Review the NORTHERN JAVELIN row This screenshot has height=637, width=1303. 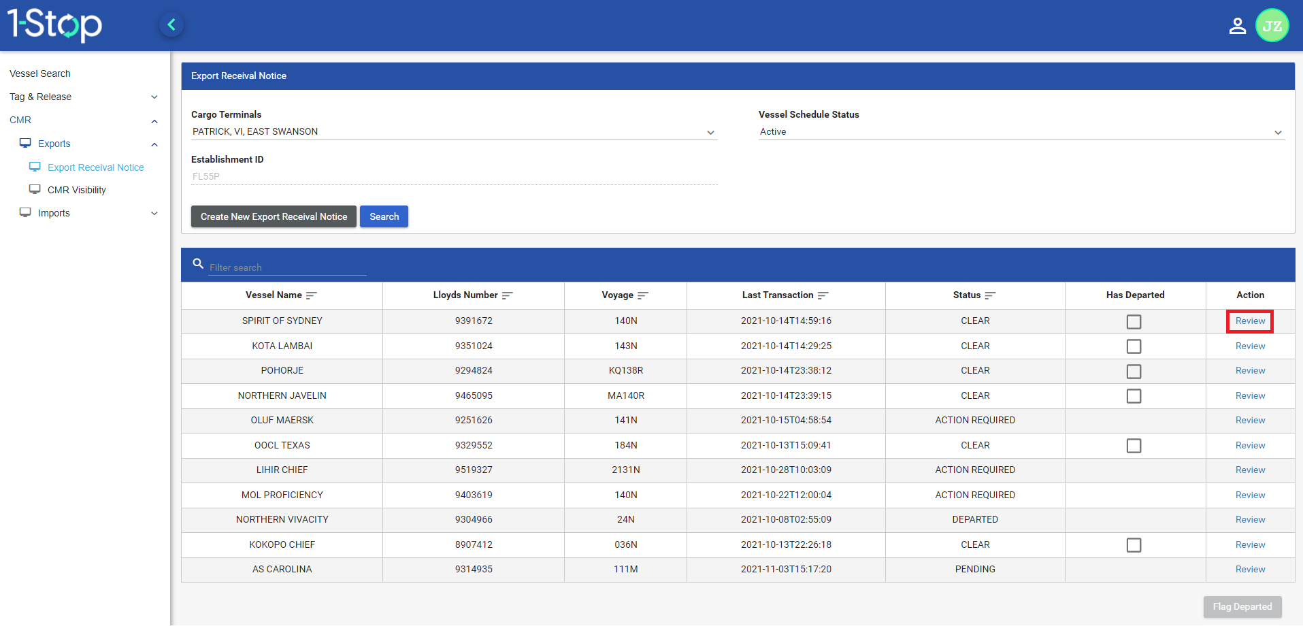pyautogui.click(x=1250, y=395)
